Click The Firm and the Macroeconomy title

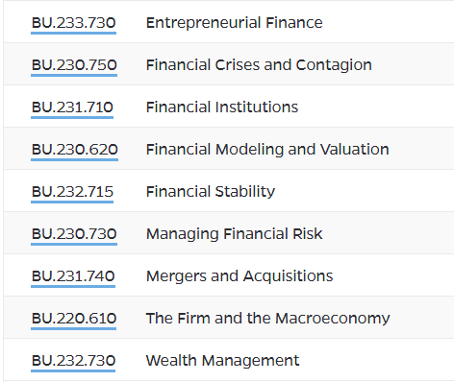pos(268,319)
